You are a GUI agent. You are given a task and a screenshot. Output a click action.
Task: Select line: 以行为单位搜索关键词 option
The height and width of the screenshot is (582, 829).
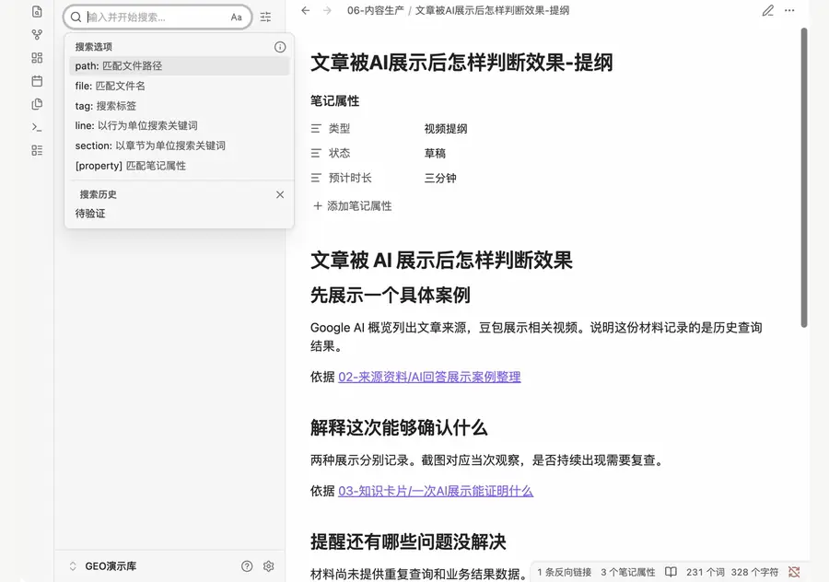180,126
